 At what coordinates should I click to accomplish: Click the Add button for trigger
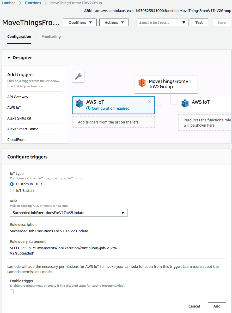tap(217, 306)
